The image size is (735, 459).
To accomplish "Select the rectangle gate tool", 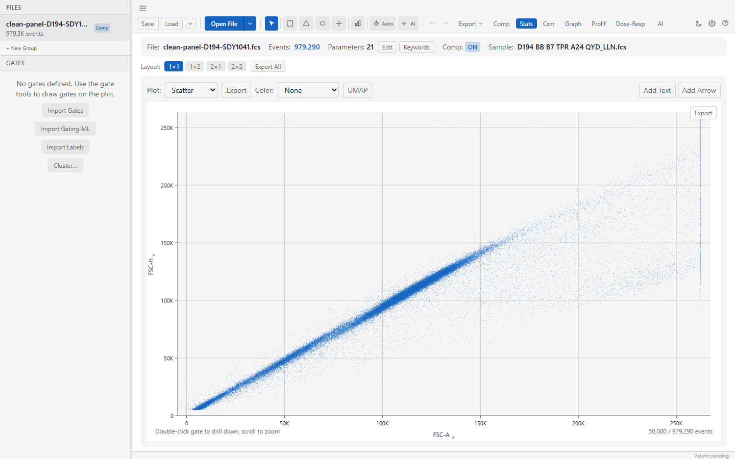I will (290, 23).
